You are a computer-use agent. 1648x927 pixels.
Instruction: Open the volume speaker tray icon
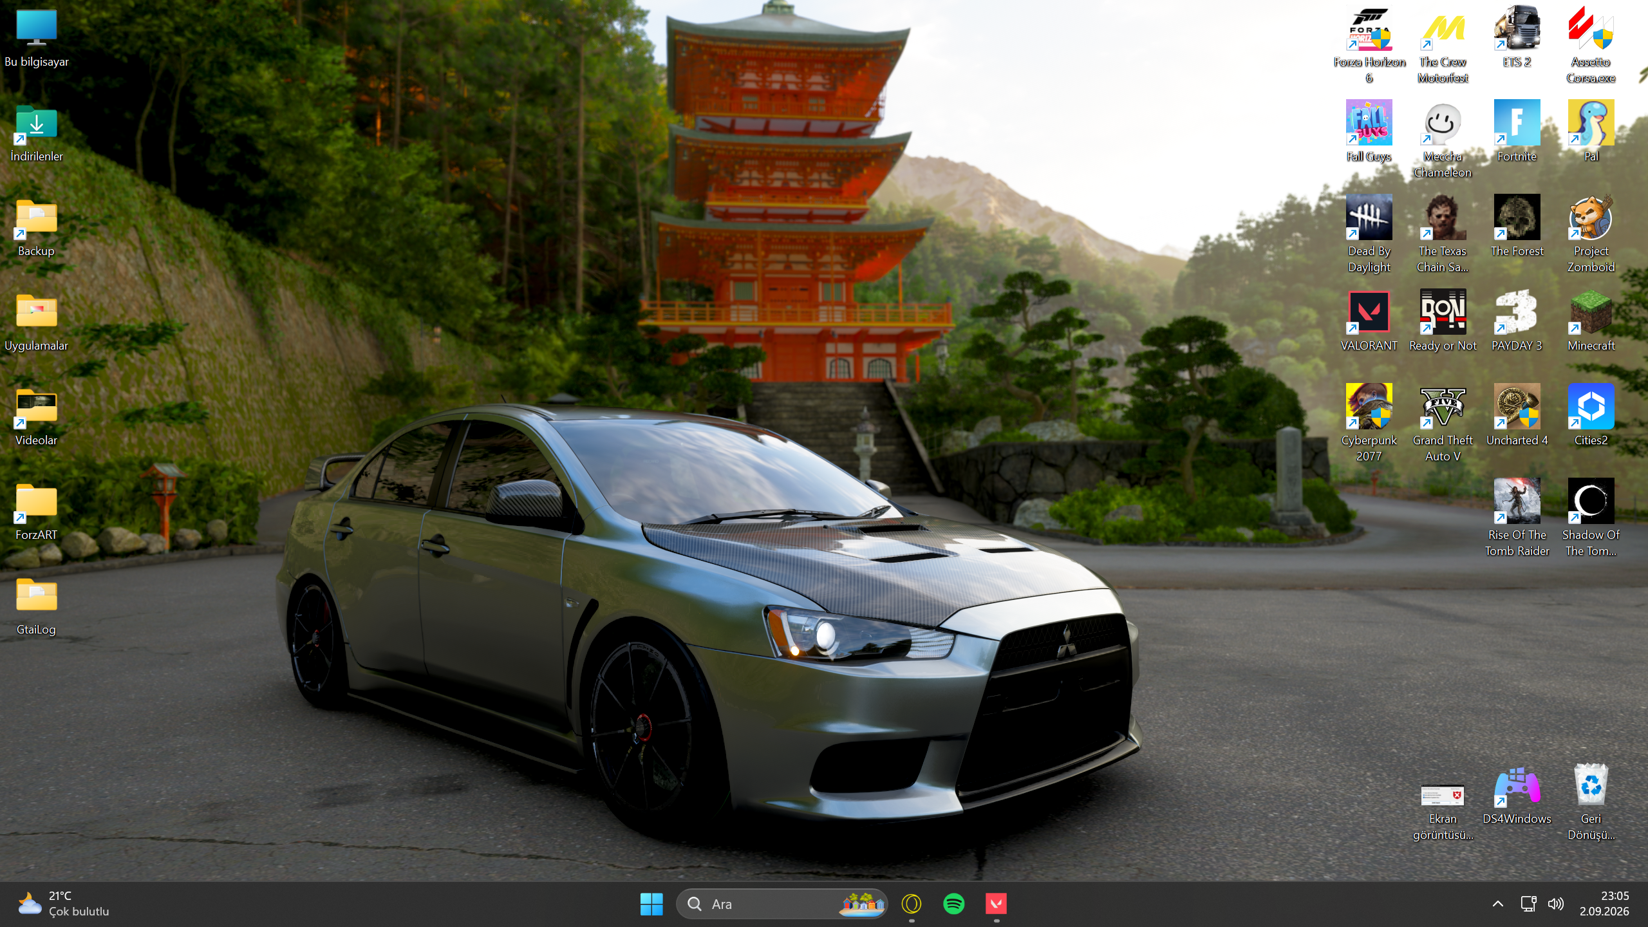1556,904
